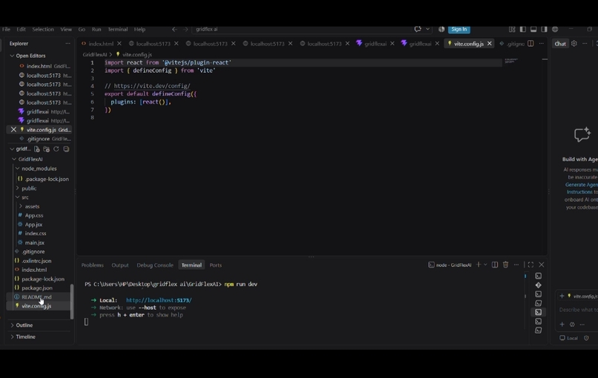Go back using left navigation arrow
This screenshot has width=598, height=378.
[x=174, y=30]
